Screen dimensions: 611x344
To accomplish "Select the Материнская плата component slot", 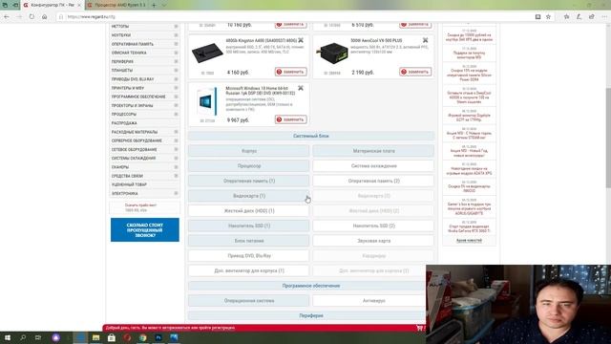I will (x=373, y=151).
